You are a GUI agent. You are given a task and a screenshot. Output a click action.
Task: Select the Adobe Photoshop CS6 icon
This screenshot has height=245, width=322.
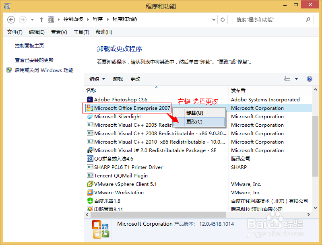pyautogui.click(x=90, y=99)
